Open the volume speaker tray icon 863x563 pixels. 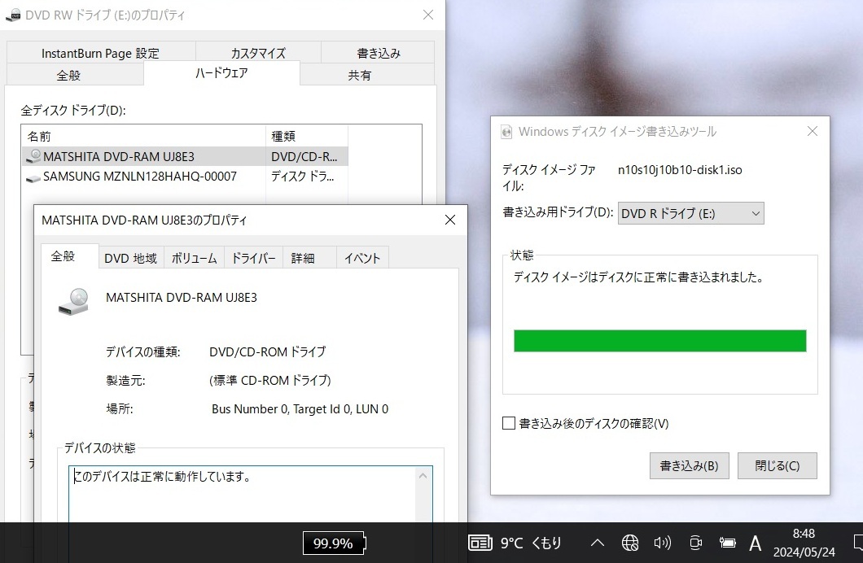(x=662, y=543)
